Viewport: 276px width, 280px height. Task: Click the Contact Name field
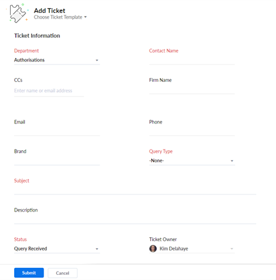192,60
